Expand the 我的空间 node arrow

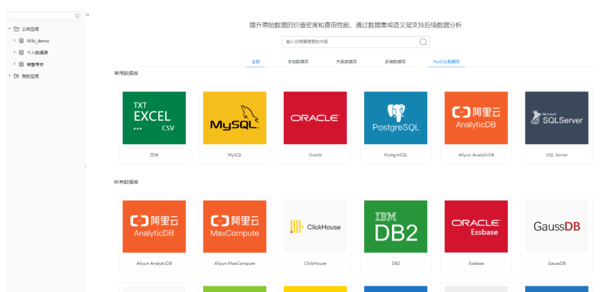9,76
